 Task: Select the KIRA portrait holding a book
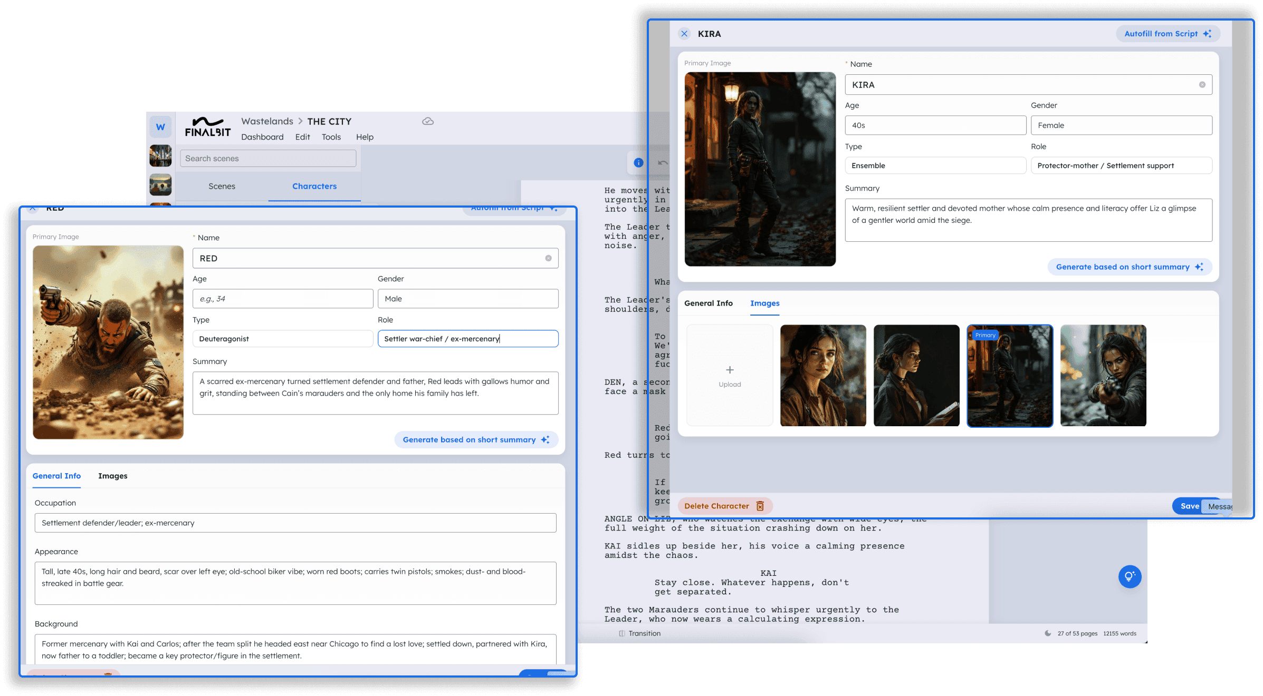click(x=916, y=375)
